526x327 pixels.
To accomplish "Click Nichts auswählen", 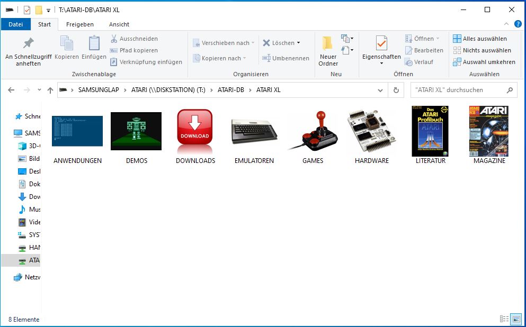I will 482,50.
